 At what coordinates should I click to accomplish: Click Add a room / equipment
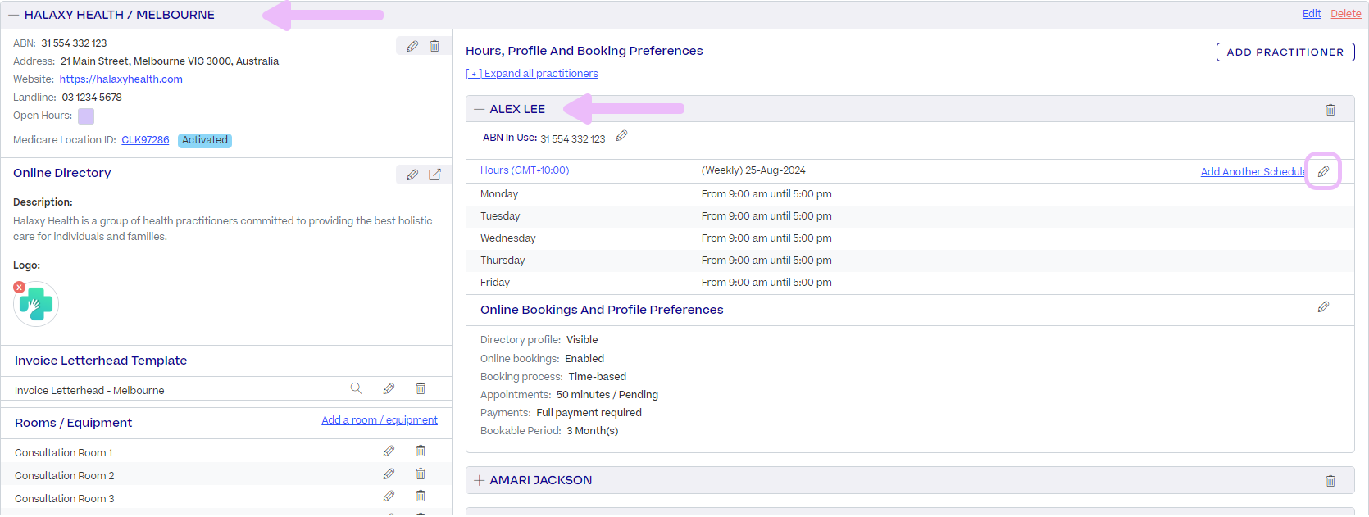click(380, 420)
